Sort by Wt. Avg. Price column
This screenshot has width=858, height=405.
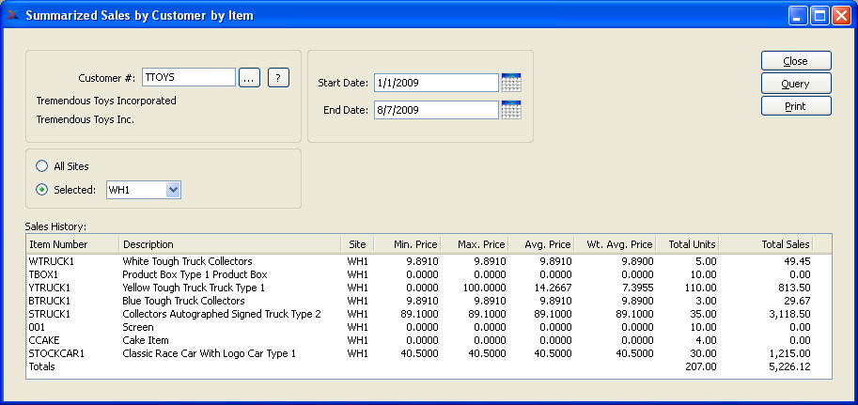[x=615, y=244]
